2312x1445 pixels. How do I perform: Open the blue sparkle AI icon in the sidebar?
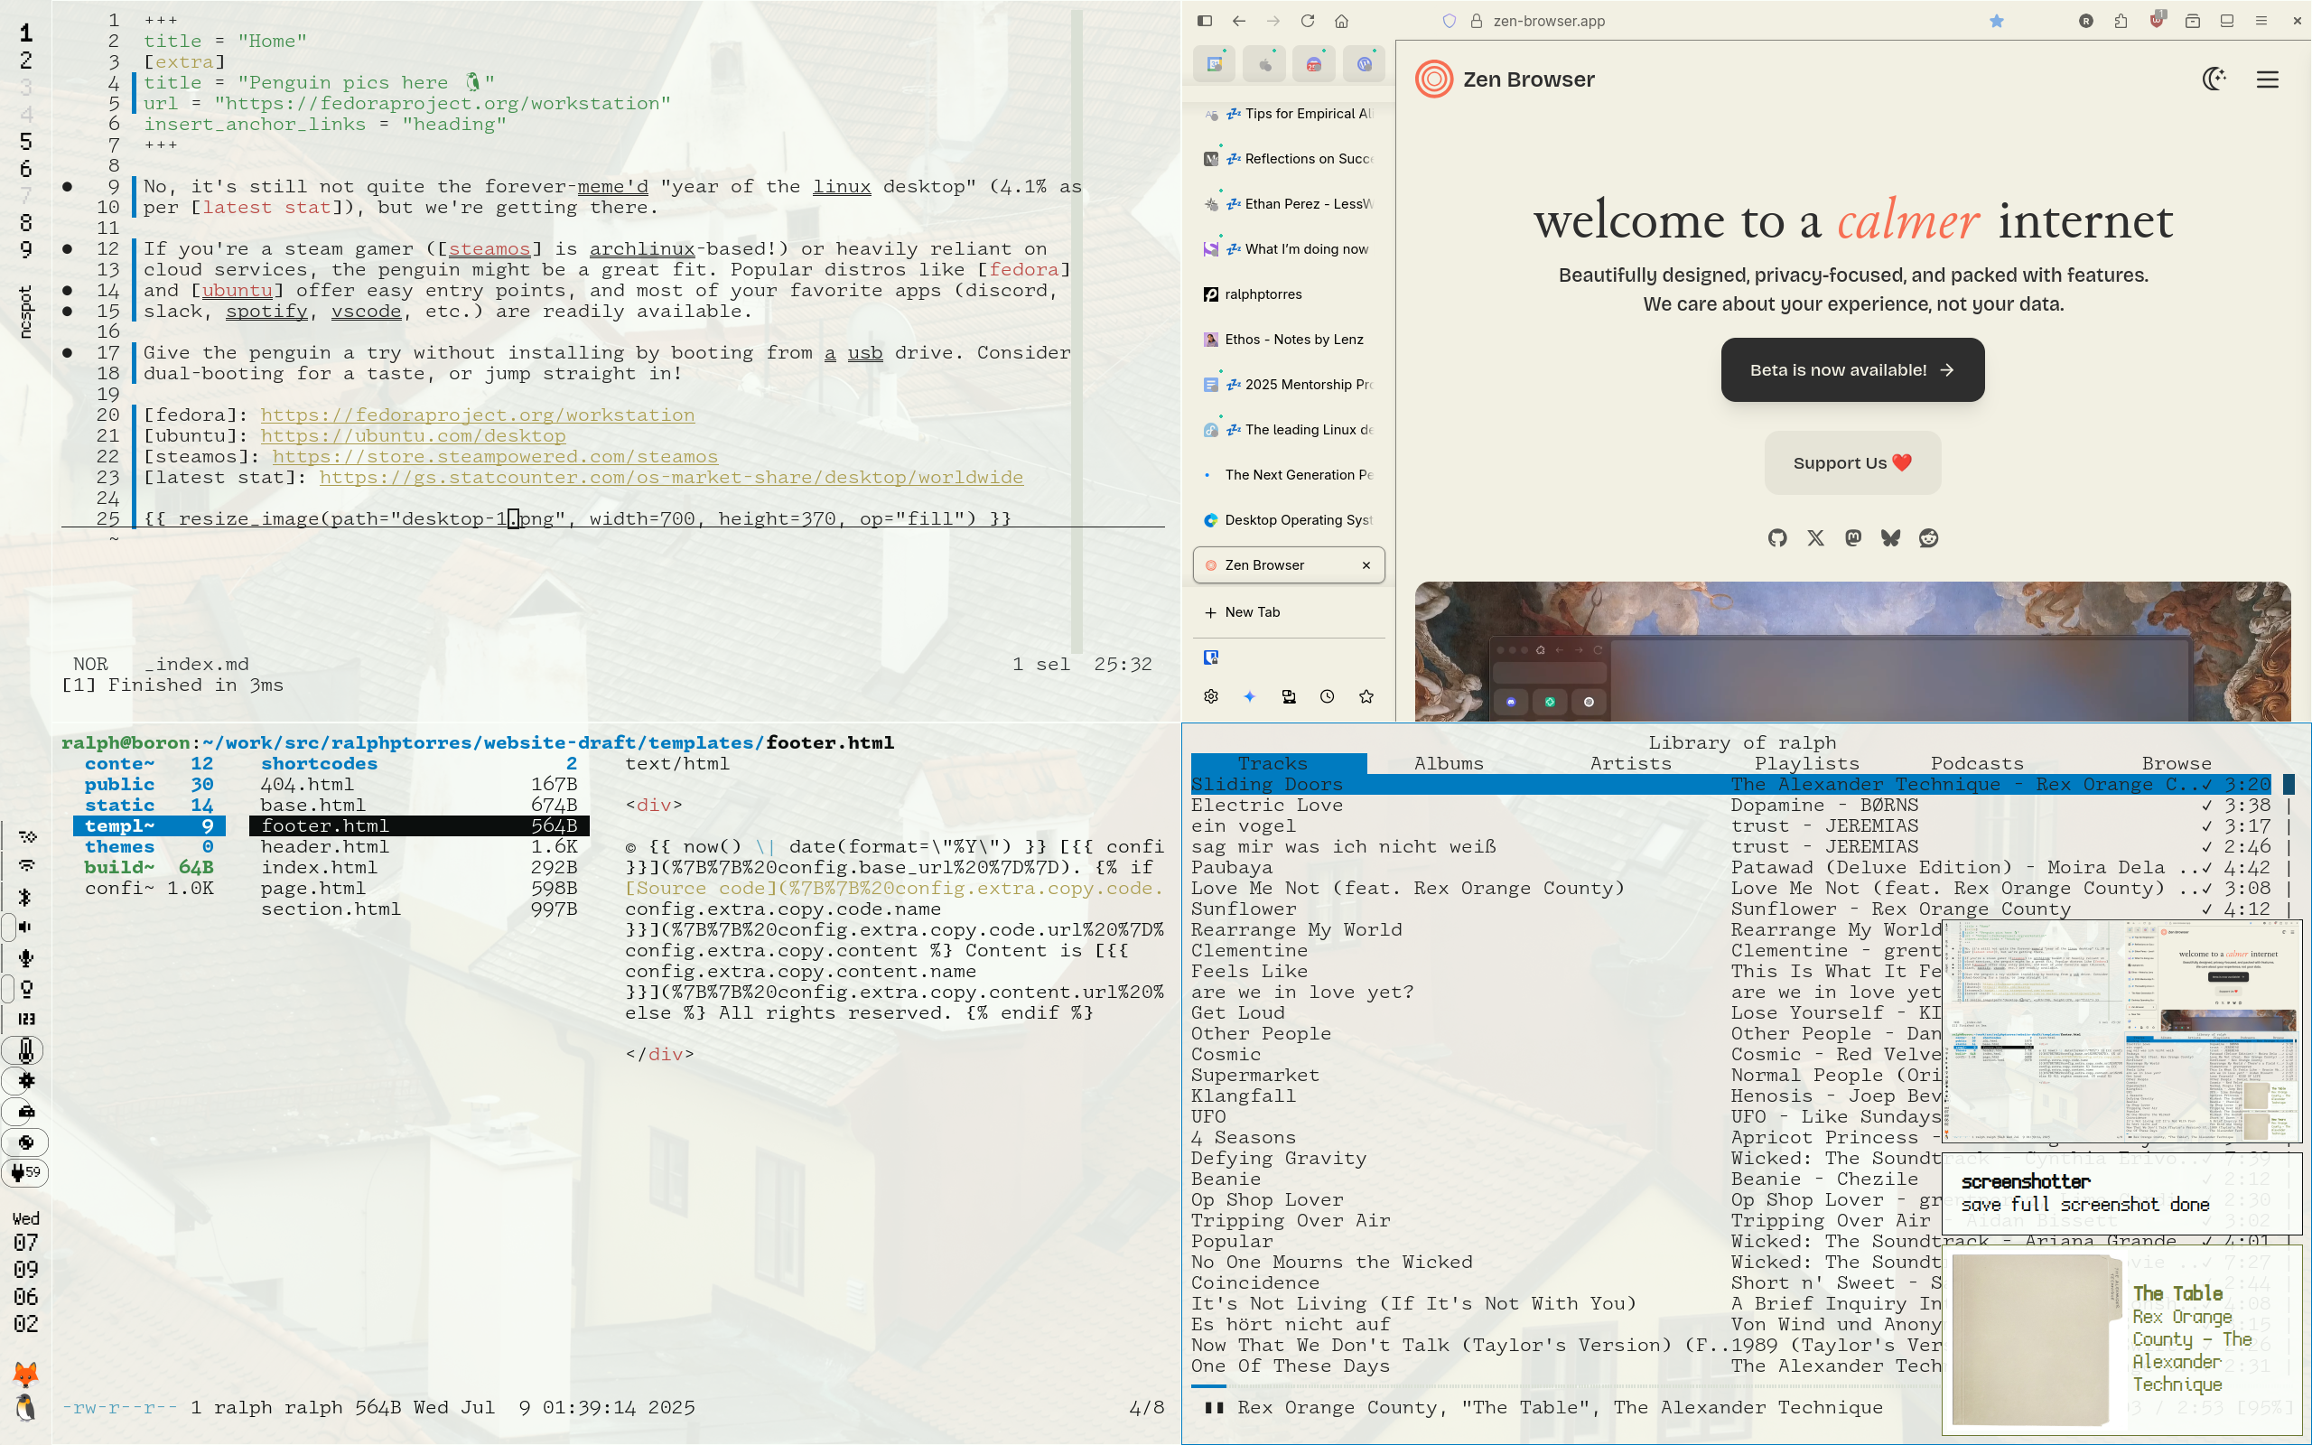pyautogui.click(x=1250, y=696)
